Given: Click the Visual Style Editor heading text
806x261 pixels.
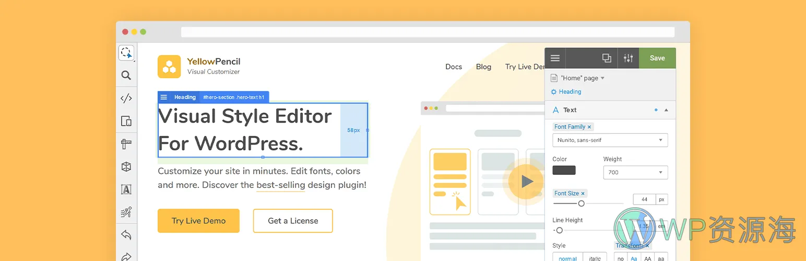Looking at the screenshot, I should click(x=245, y=129).
